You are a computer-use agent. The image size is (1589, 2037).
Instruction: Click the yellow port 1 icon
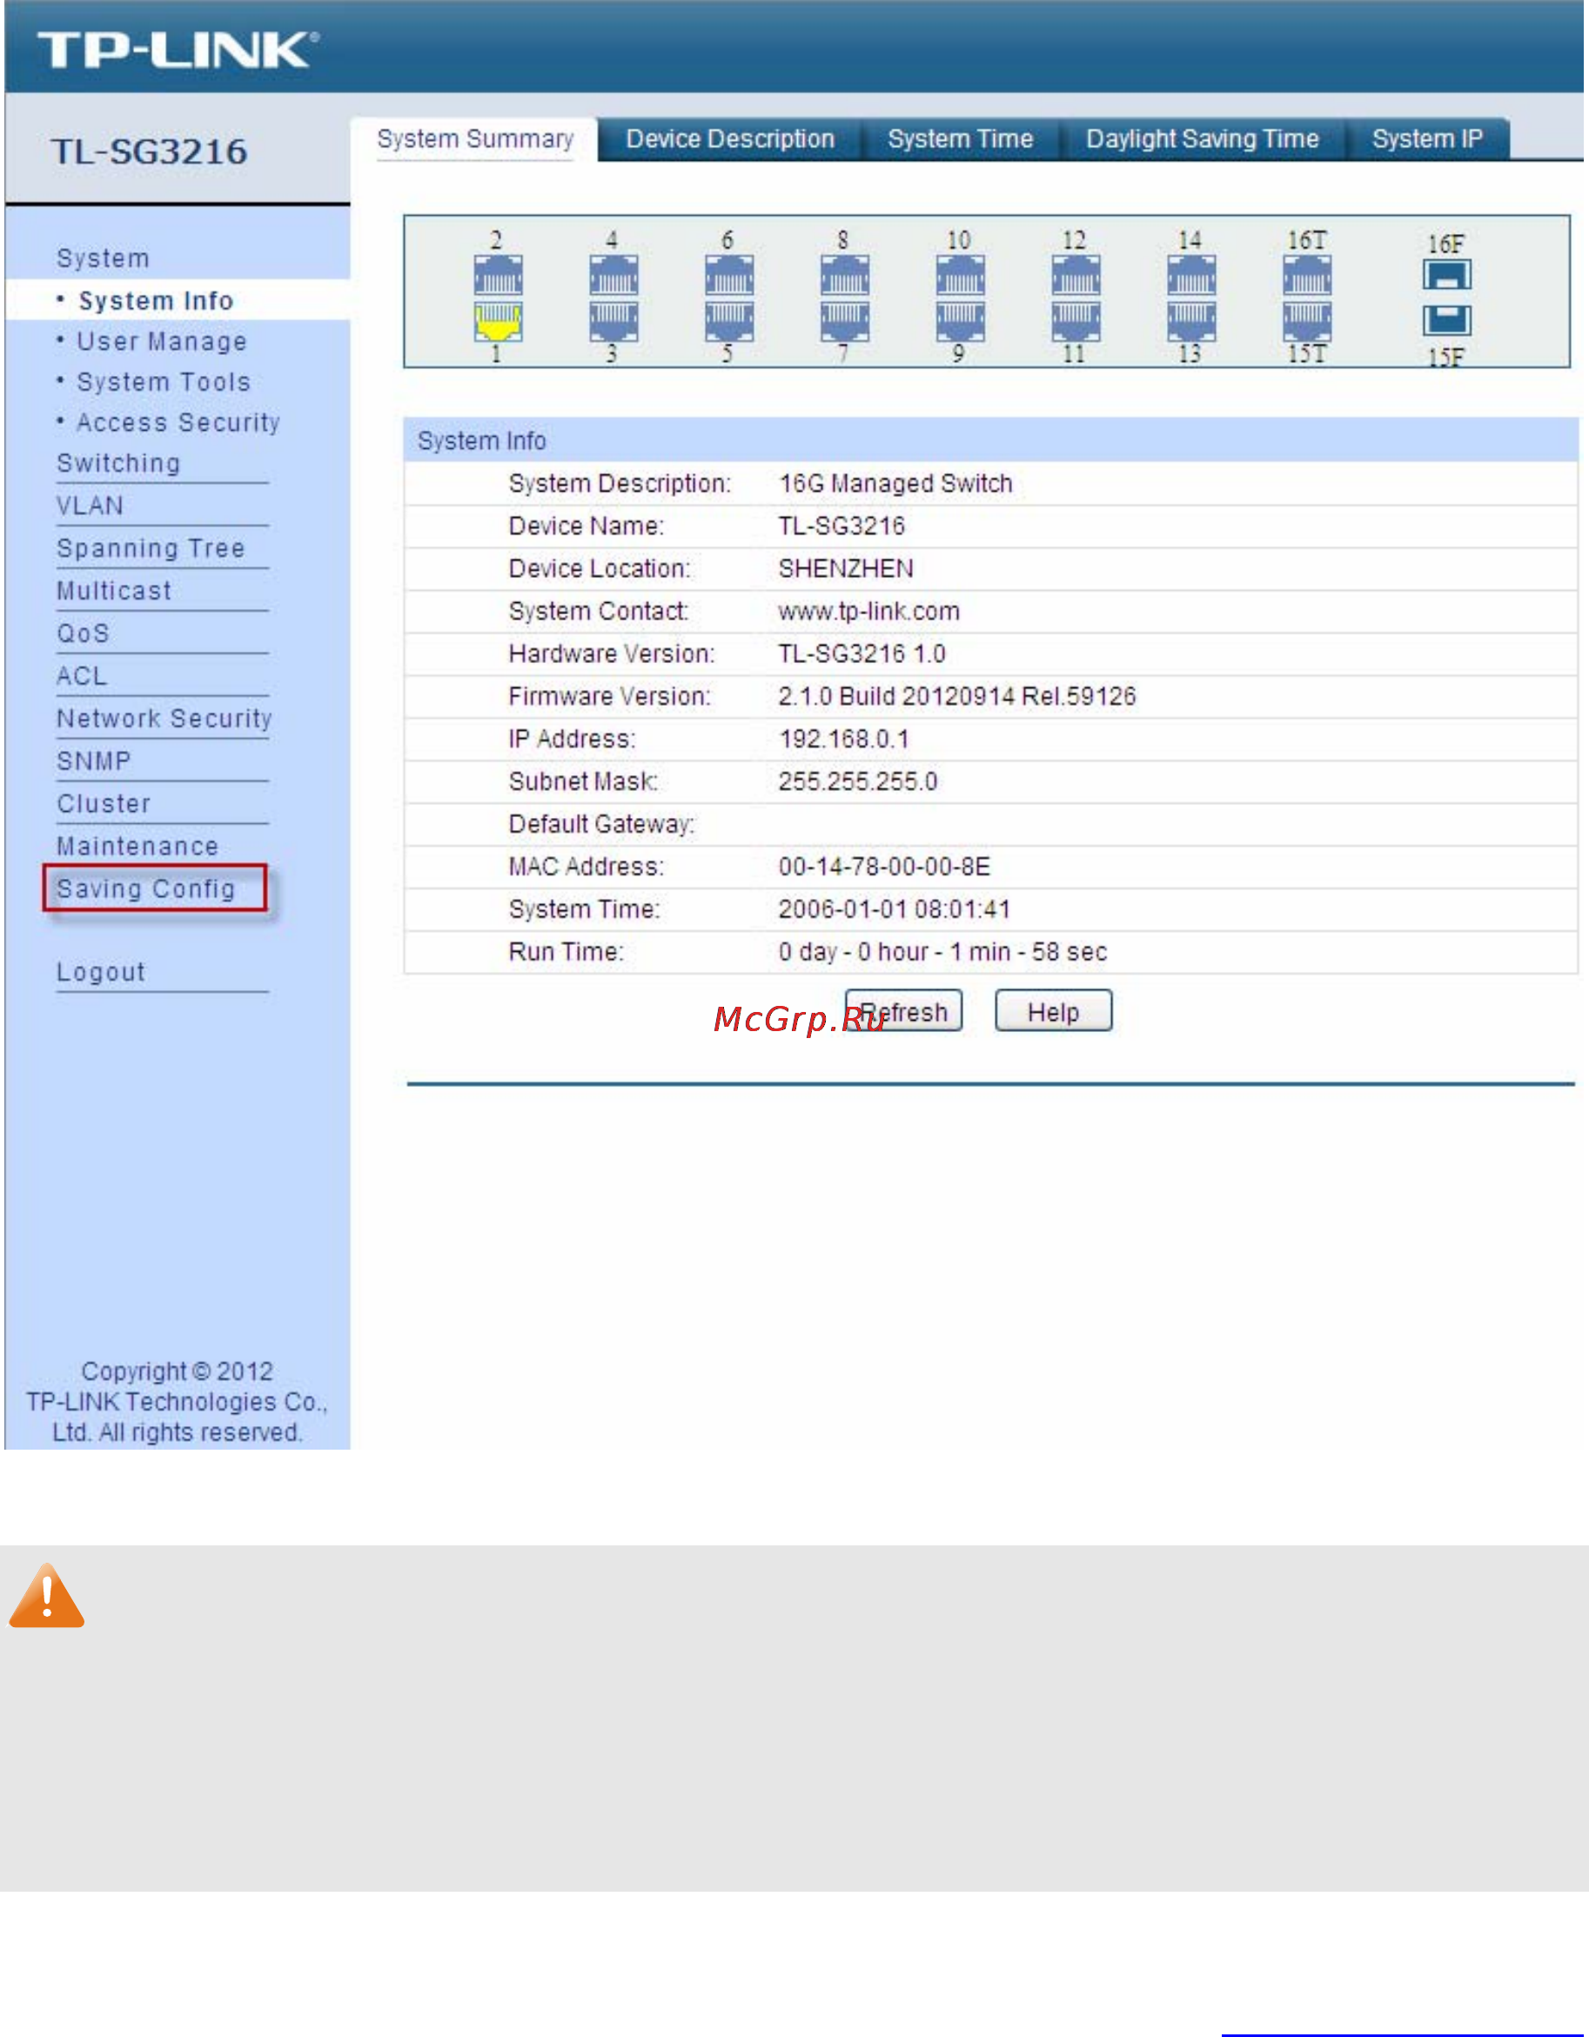coord(498,322)
